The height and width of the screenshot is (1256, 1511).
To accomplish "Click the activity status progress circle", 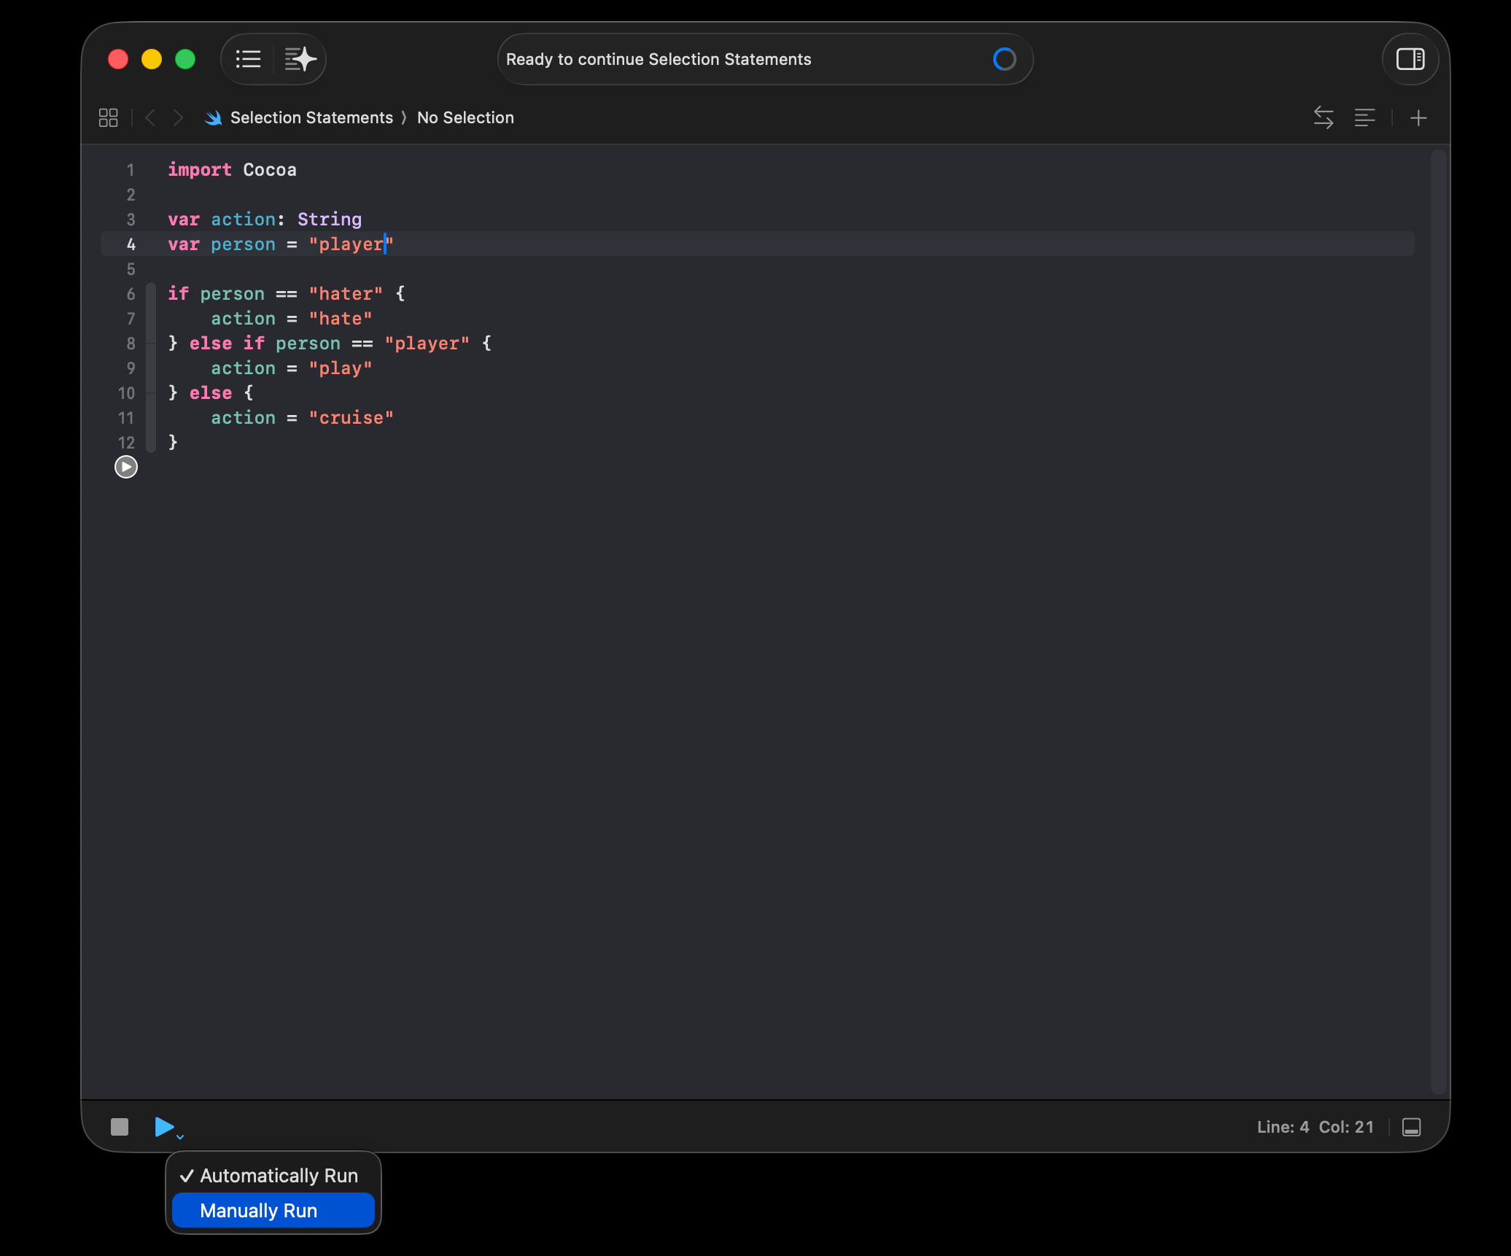I will tap(1004, 59).
